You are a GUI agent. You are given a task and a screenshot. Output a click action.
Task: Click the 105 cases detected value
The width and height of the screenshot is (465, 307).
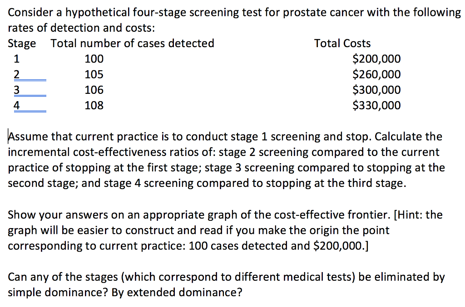pyautogui.click(x=94, y=74)
